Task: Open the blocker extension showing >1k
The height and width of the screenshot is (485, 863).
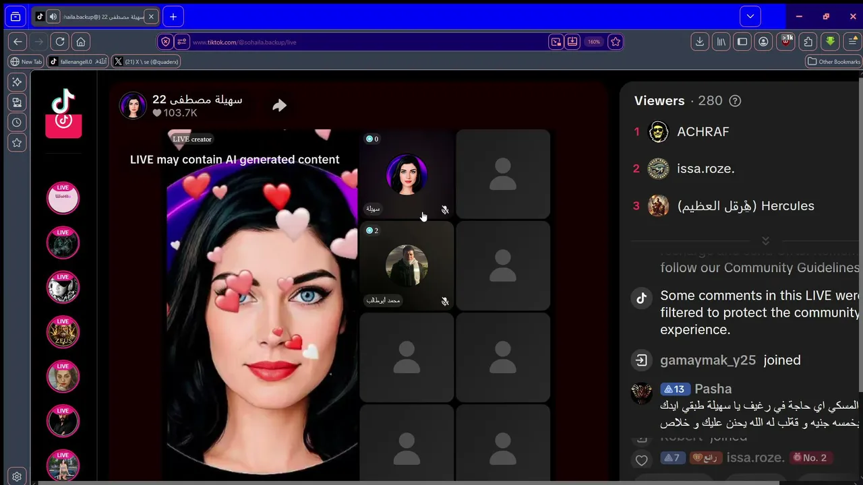Action: (x=785, y=41)
